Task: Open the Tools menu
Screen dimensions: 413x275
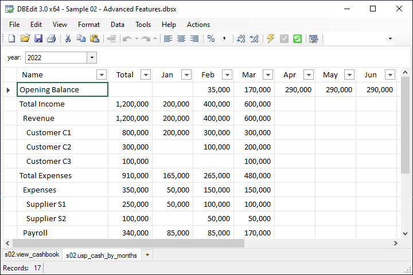Action: 143,25
